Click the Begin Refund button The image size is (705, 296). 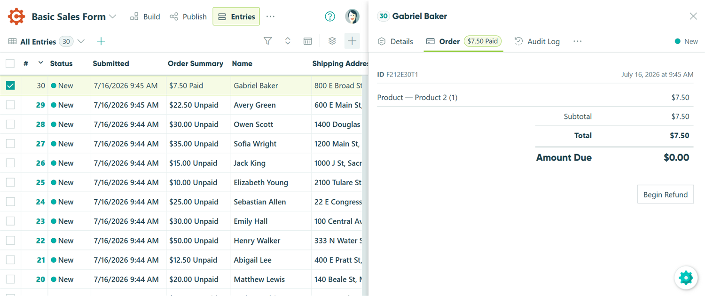[666, 195]
